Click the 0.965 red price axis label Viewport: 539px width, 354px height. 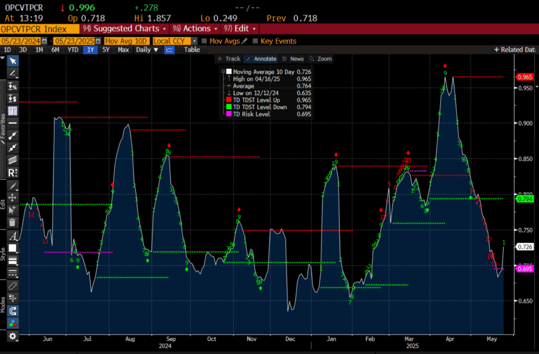point(525,77)
